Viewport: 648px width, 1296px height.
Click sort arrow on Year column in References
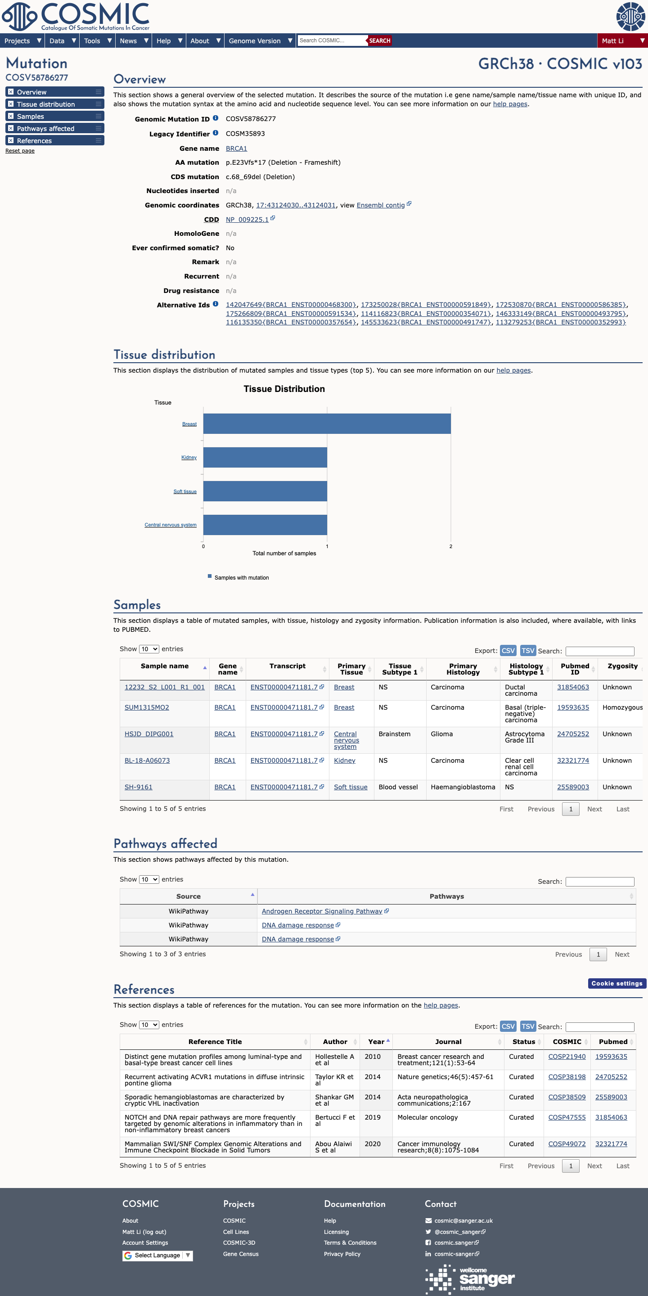(388, 1041)
